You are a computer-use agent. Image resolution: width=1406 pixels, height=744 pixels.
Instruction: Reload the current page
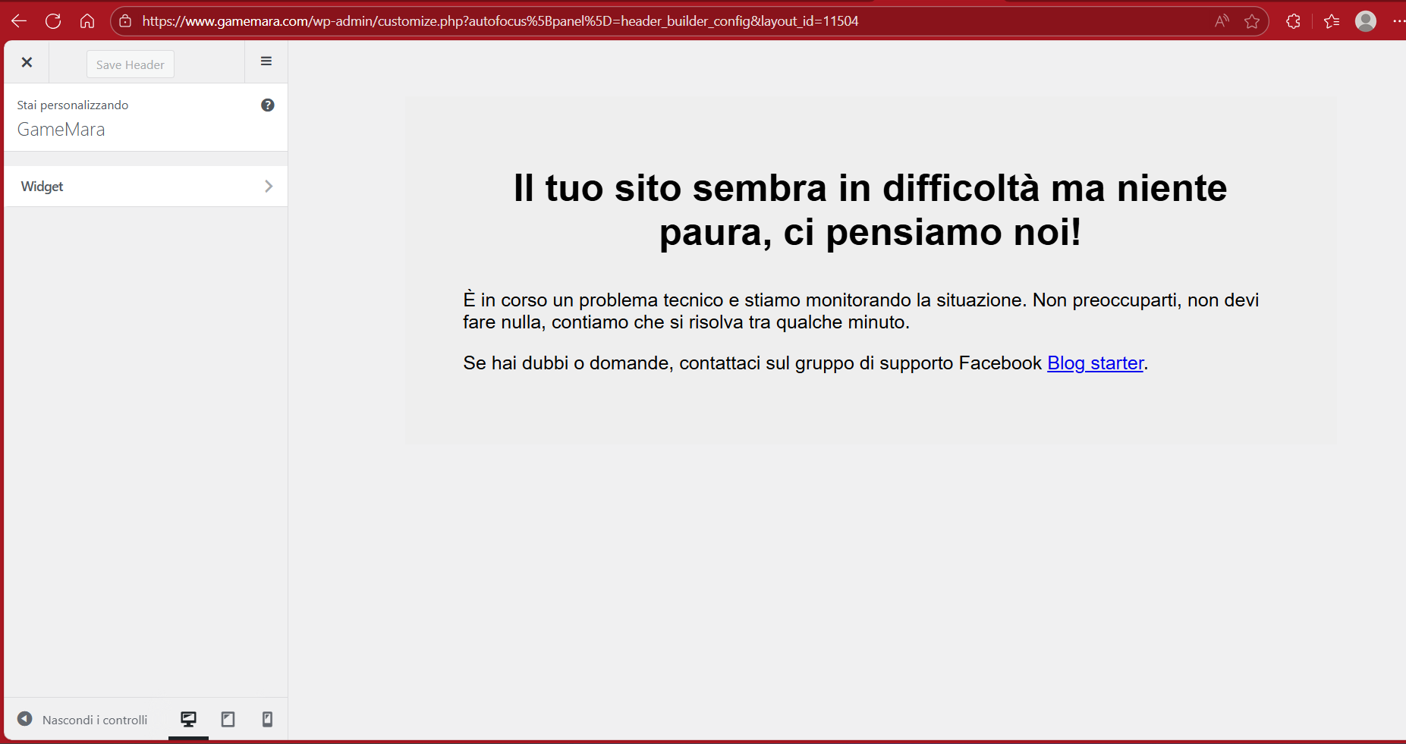coord(53,21)
